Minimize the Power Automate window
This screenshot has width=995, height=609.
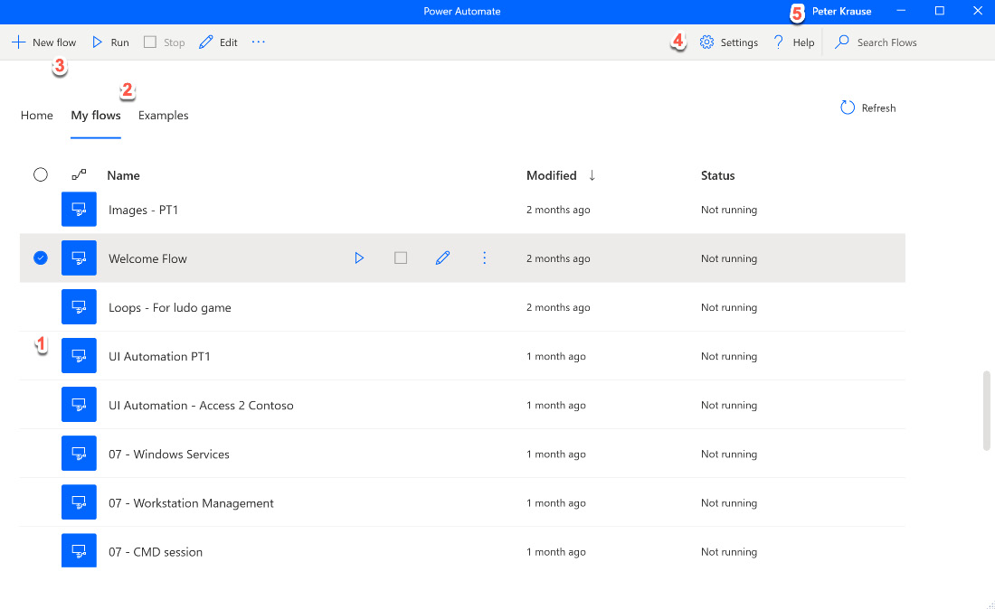click(x=901, y=11)
